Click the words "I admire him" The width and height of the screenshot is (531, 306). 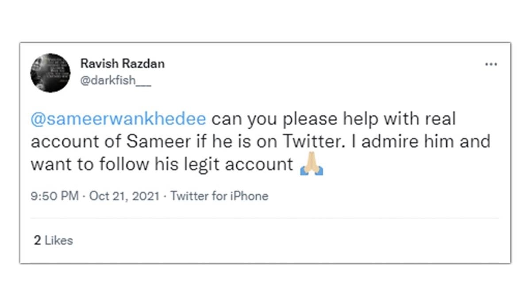(386, 142)
